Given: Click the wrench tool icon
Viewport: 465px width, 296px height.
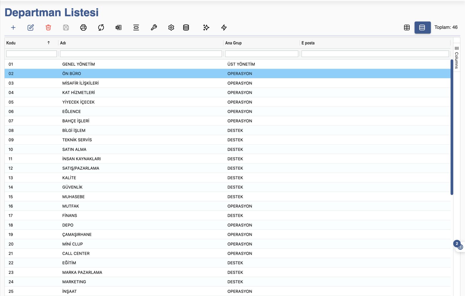Looking at the screenshot, I should point(154,28).
